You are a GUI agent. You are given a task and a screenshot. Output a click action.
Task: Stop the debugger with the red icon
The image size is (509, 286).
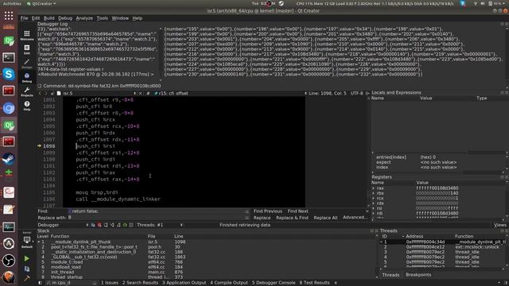[x=99, y=225]
